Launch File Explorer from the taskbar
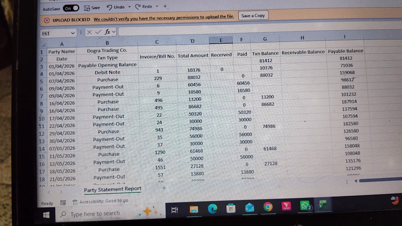 click(194, 209)
